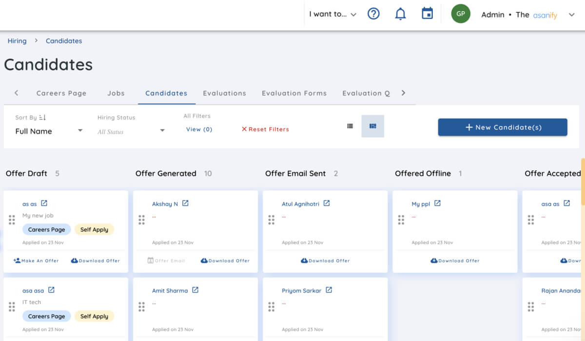Switch to board view icon

pyautogui.click(x=373, y=126)
